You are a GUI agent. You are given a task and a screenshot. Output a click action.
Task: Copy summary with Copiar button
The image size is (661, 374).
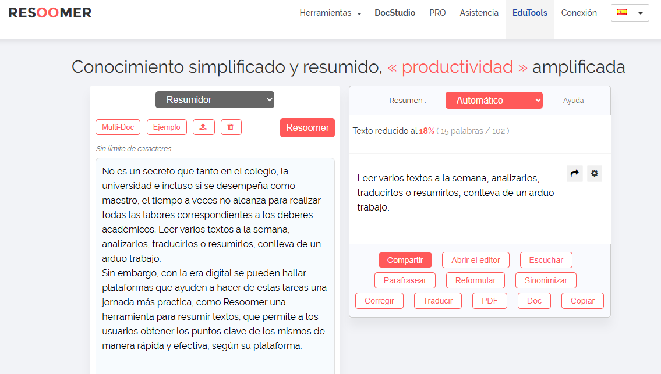(582, 301)
